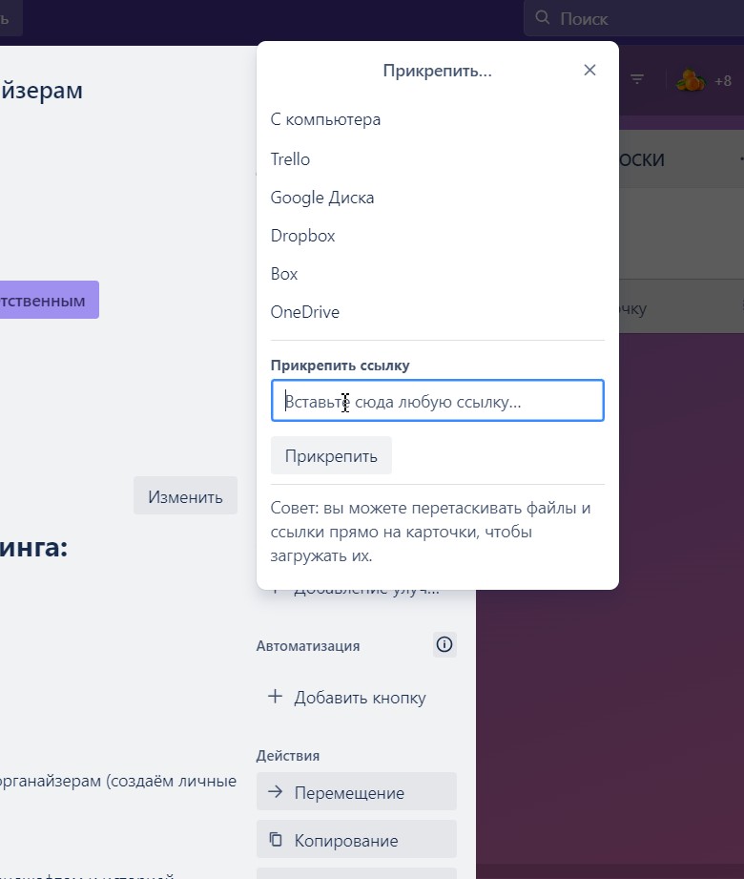Click the search magnifier icon
Viewport: 744px width, 879px height.
(541, 17)
